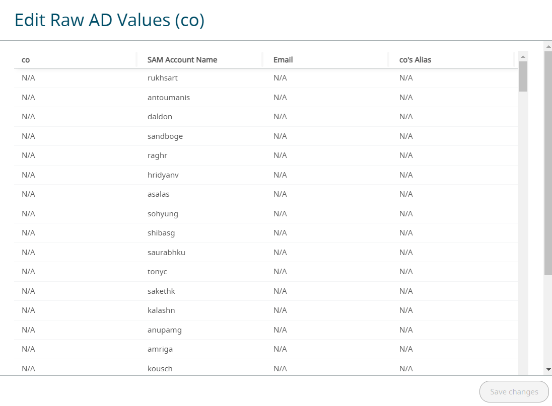This screenshot has height=406, width=552.
Task: Click the Email column header
Action: coord(283,60)
